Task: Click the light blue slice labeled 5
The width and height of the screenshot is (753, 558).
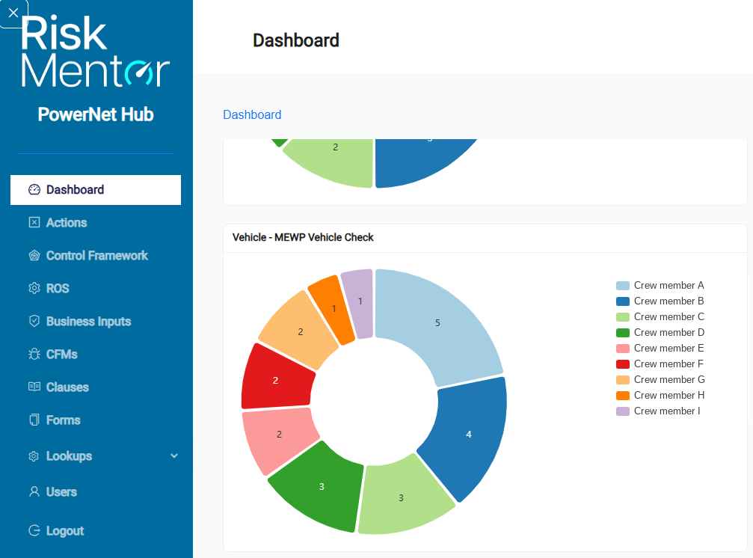Action: click(x=437, y=322)
